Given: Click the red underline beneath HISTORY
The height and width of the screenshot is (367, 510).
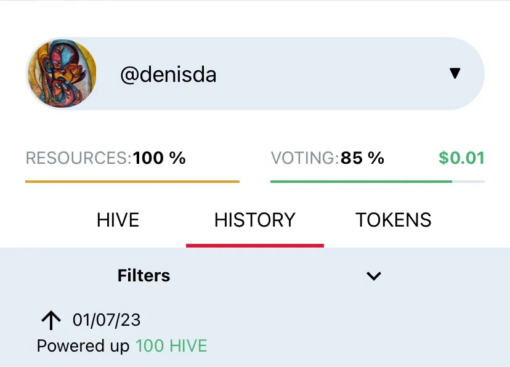Looking at the screenshot, I should (x=255, y=245).
